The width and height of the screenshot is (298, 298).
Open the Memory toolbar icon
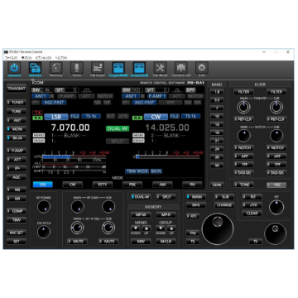56,68
